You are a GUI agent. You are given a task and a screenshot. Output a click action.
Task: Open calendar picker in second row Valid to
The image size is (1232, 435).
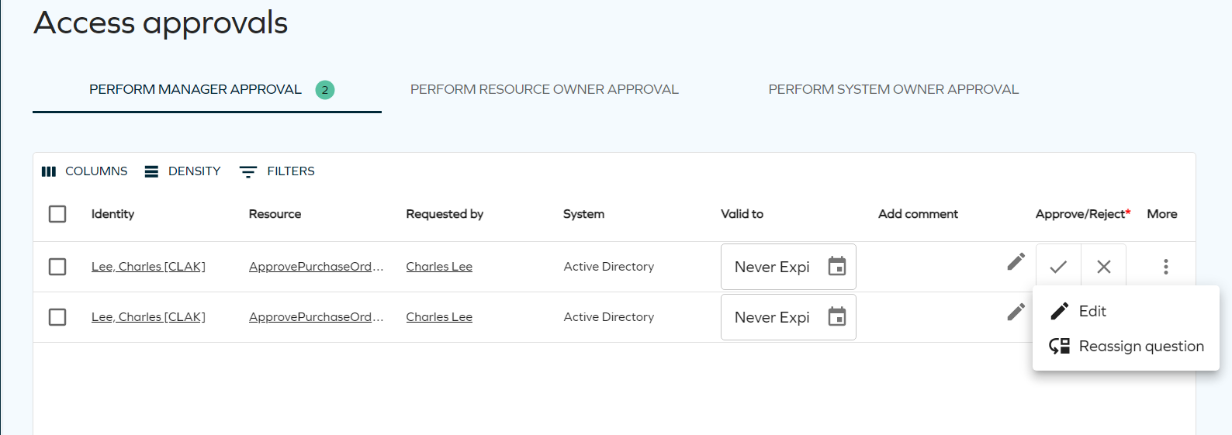pos(836,316)
